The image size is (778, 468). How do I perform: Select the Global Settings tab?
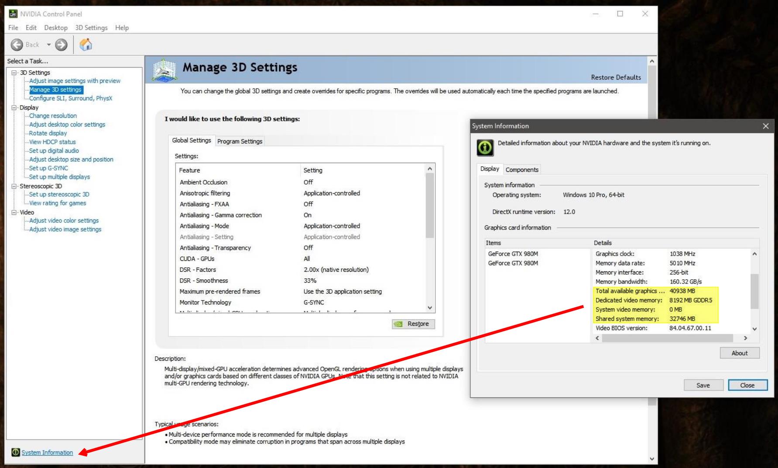pos(192,140)
